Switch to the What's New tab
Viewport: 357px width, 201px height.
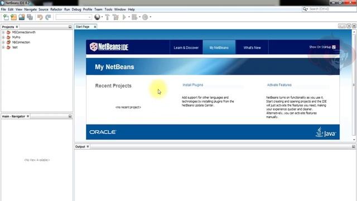pyautogui.click(x=252, y=47)
